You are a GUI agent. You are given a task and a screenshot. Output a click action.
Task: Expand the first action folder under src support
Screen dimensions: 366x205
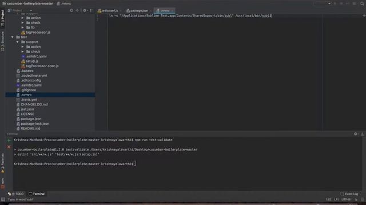(23, 18)
